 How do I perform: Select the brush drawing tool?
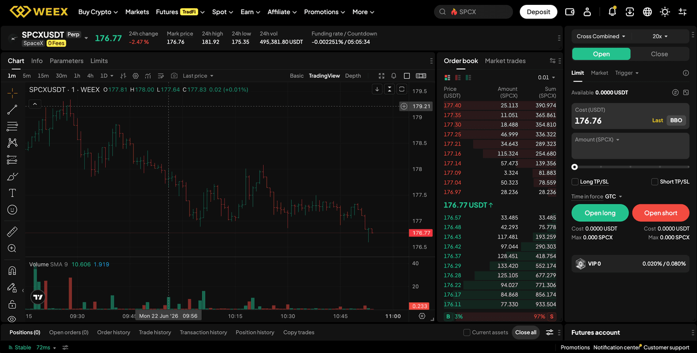click(x=12, y=176)
